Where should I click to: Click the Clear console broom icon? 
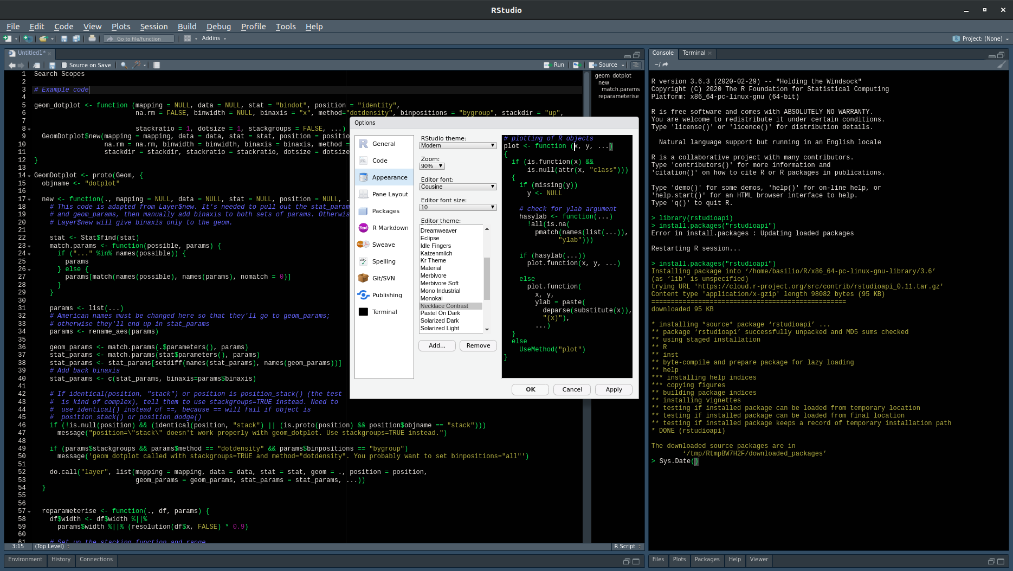point(1002,65)
